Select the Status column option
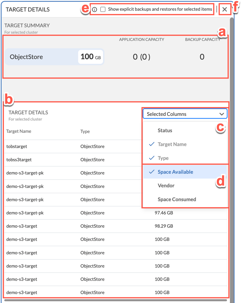This screenshot has width=242, height=303. pyautogui.click(x=165, y=130)
